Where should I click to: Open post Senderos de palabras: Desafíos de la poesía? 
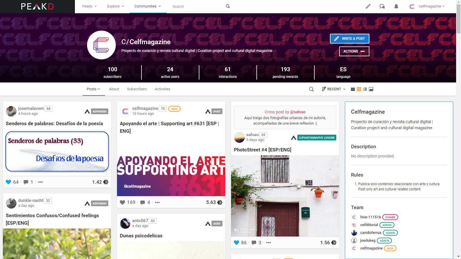[54, 123]
